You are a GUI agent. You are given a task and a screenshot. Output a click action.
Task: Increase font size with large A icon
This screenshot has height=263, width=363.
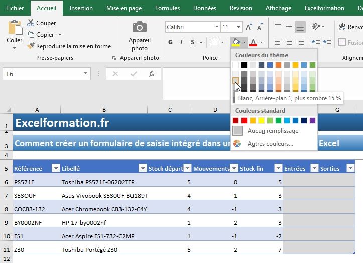[x=249, y=27]
